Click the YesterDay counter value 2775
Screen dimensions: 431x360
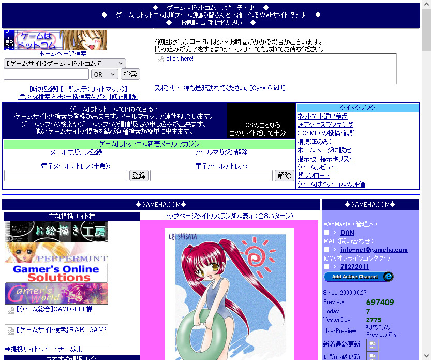pos(374,320)
